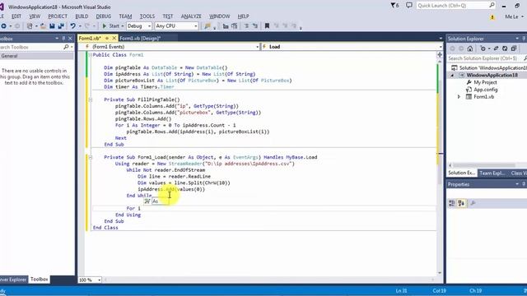Click the Property Pages wrench icon in Properties
Screen dimensions: 527x296
click(473, 203)
